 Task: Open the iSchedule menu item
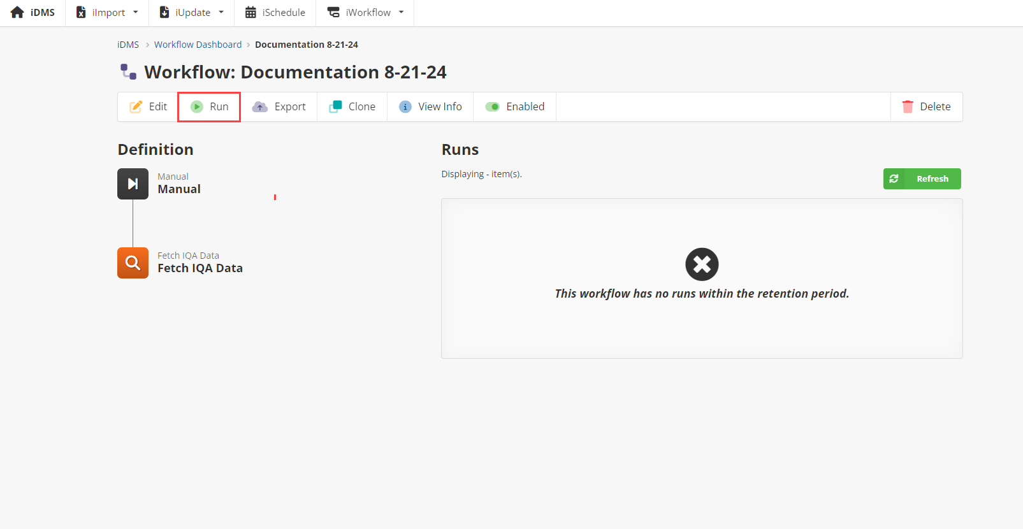click(x=275, y=12)
